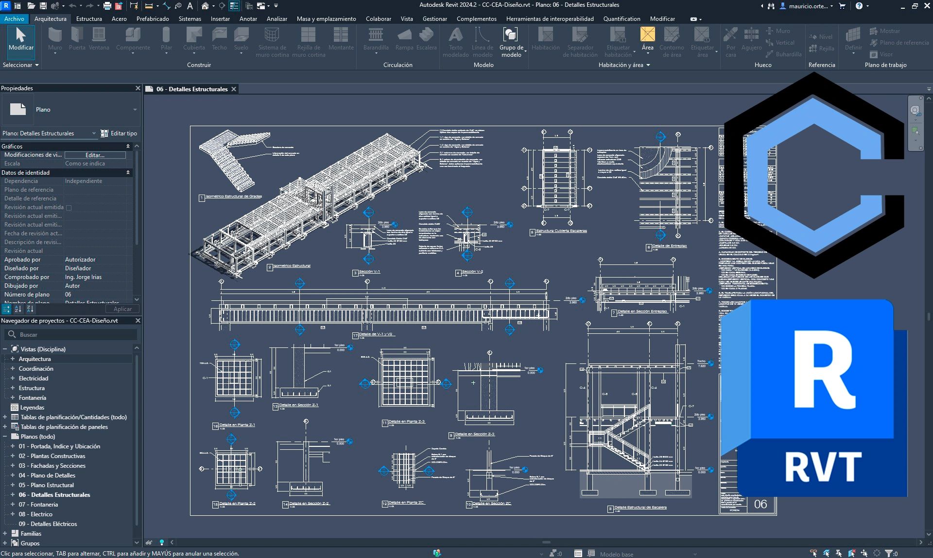
Task: Click the Barandilla railing tool
Action: (376, 39)
